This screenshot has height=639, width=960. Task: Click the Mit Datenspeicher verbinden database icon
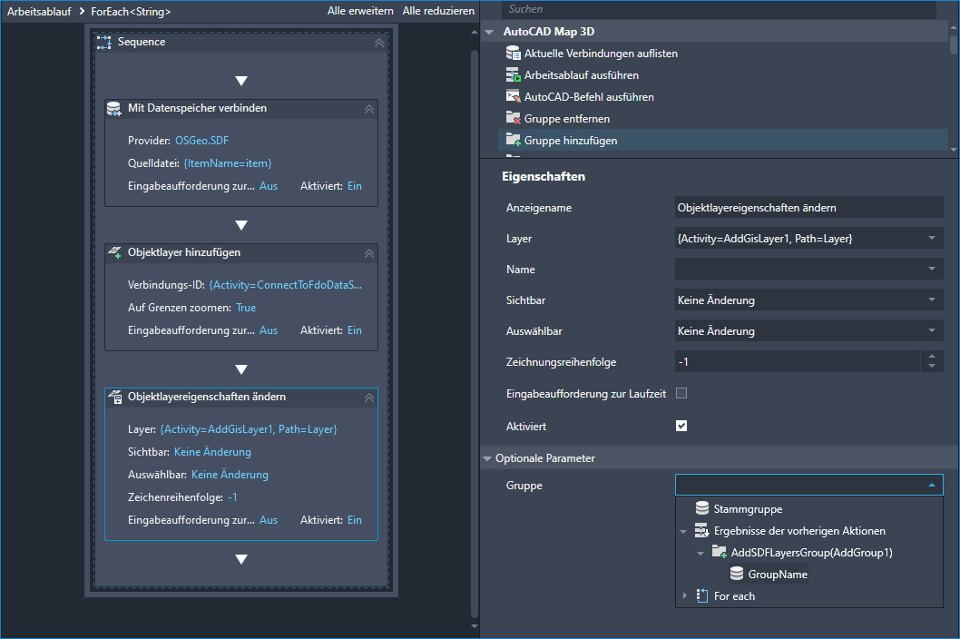114,108
